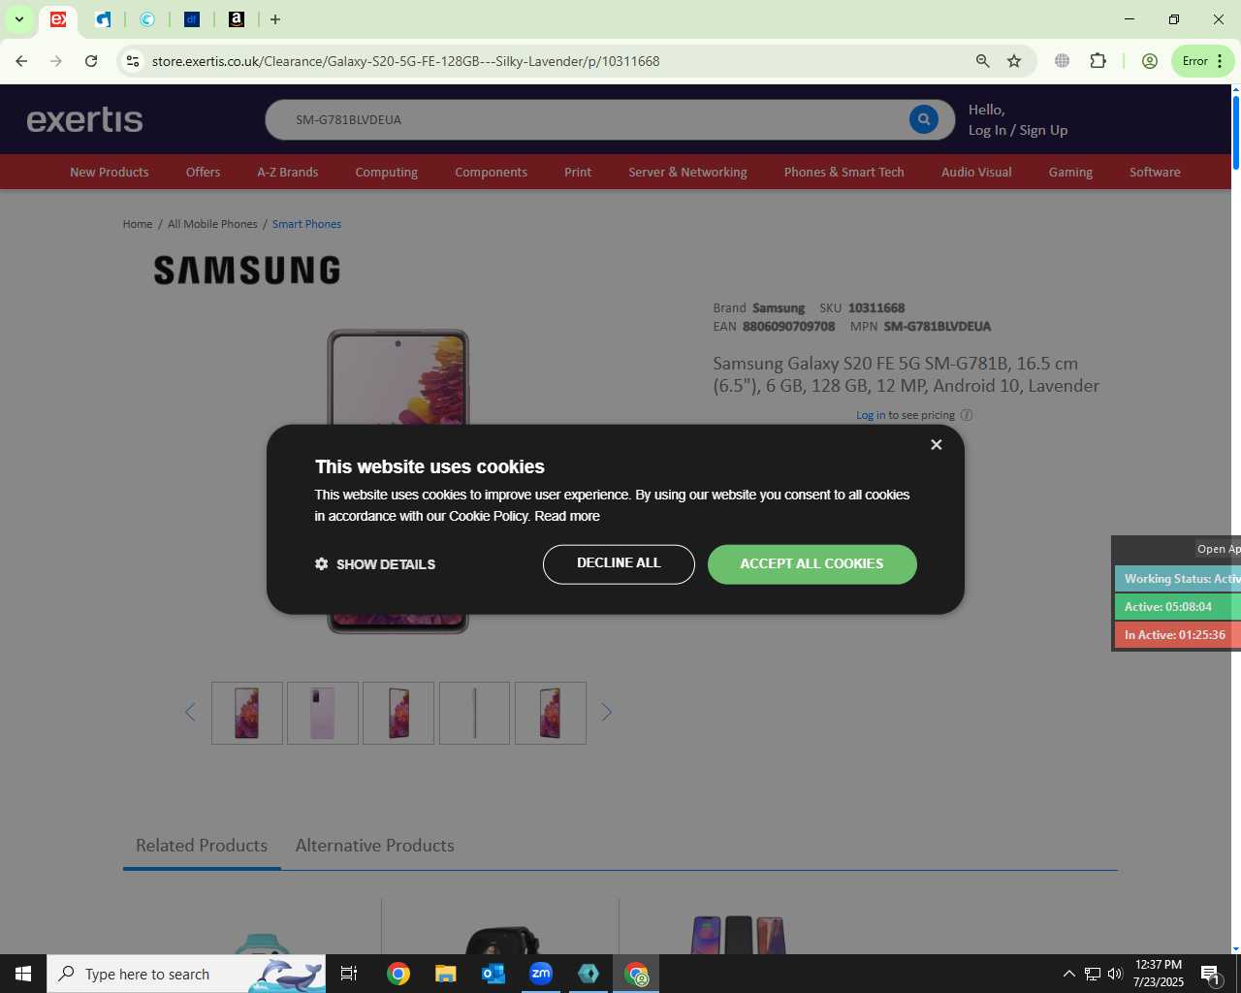Click the address bar URL
Image resolution: width=1241 pixels, height=993 pixels.
tap(405, 61)
